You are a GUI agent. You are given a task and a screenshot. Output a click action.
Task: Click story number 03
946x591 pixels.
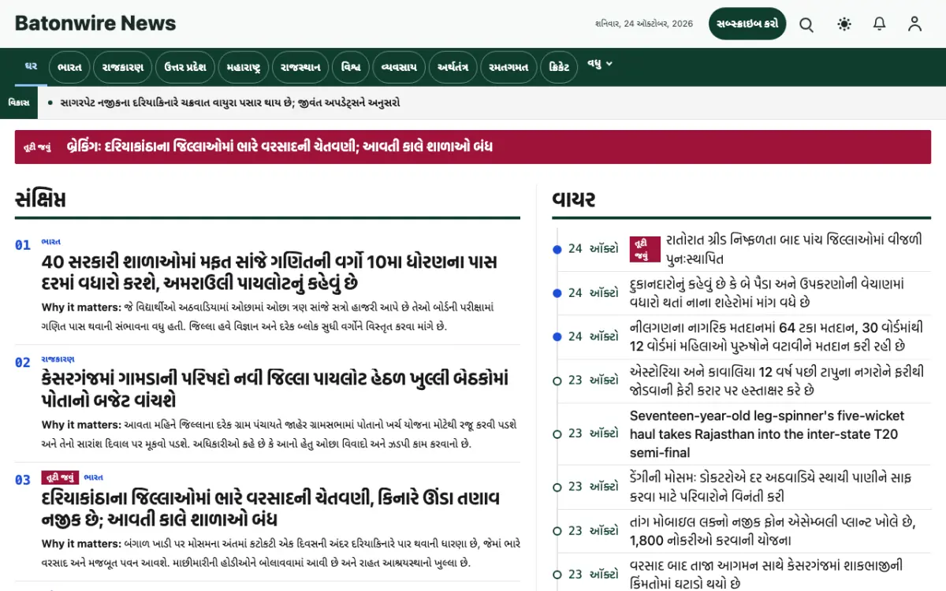point(23,480)
